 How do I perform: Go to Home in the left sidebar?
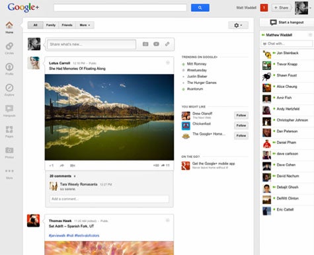pyautogui.click(x=9, y=28)
